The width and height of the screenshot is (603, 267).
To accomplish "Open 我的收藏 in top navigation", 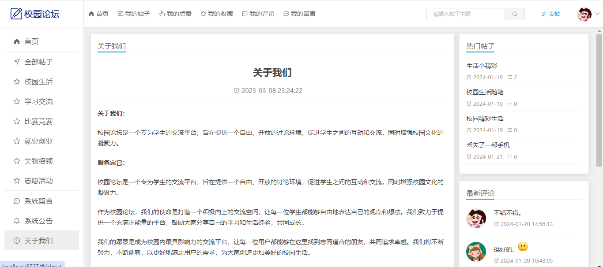I will pos(217,14).
